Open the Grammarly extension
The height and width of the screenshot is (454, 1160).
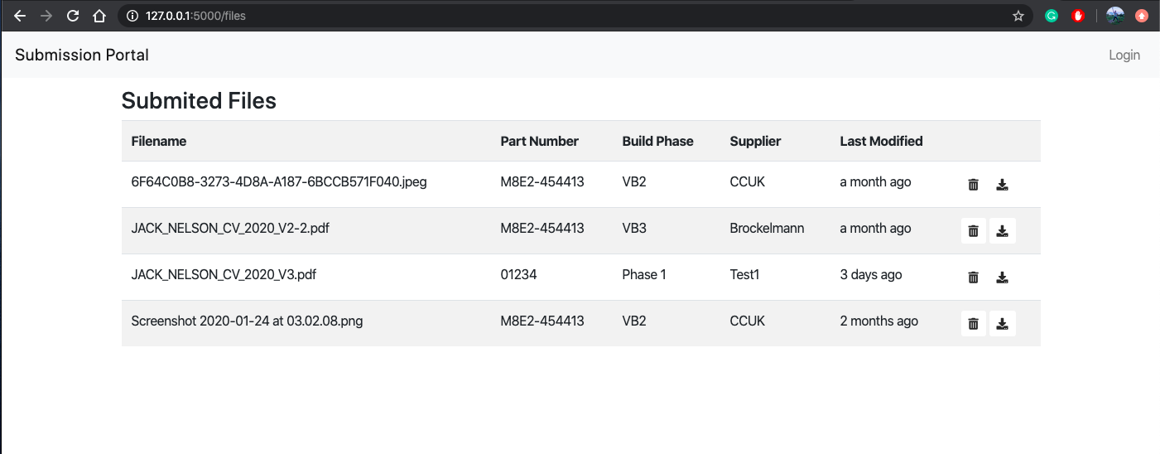1052,16
